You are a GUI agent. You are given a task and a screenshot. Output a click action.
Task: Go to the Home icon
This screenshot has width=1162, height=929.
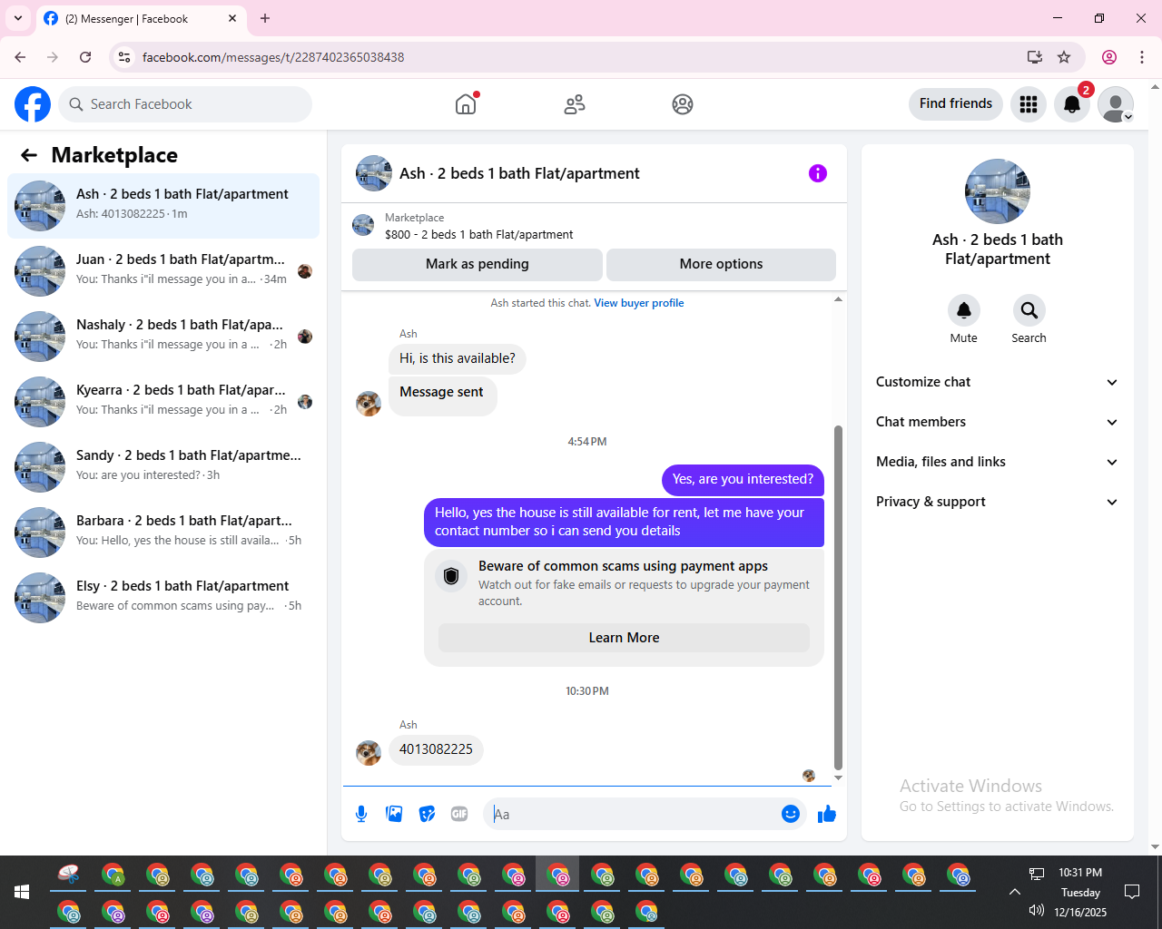pyautogui.click(x=466, y=104)
